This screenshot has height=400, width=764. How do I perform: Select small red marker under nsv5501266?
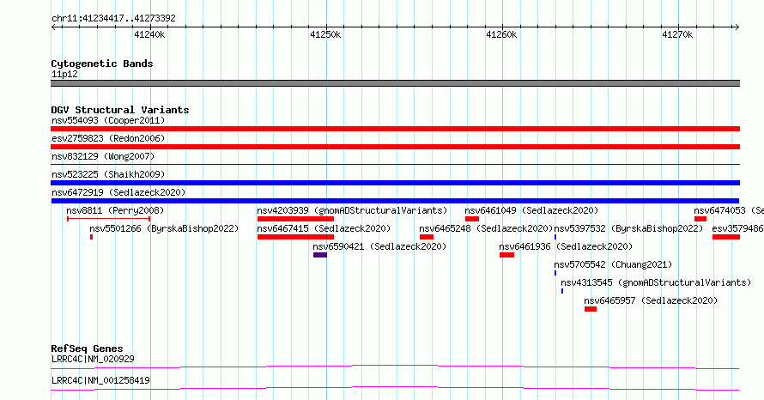point(91,237)
